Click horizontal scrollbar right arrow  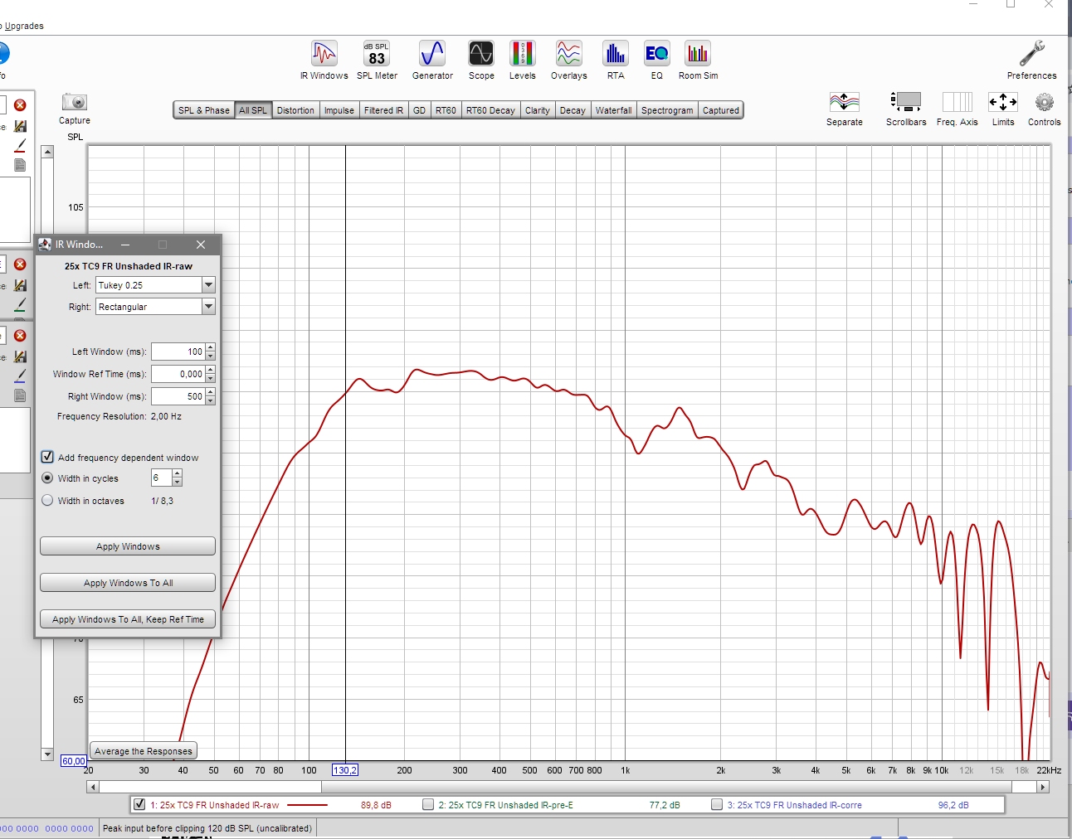coord(1043,787)
